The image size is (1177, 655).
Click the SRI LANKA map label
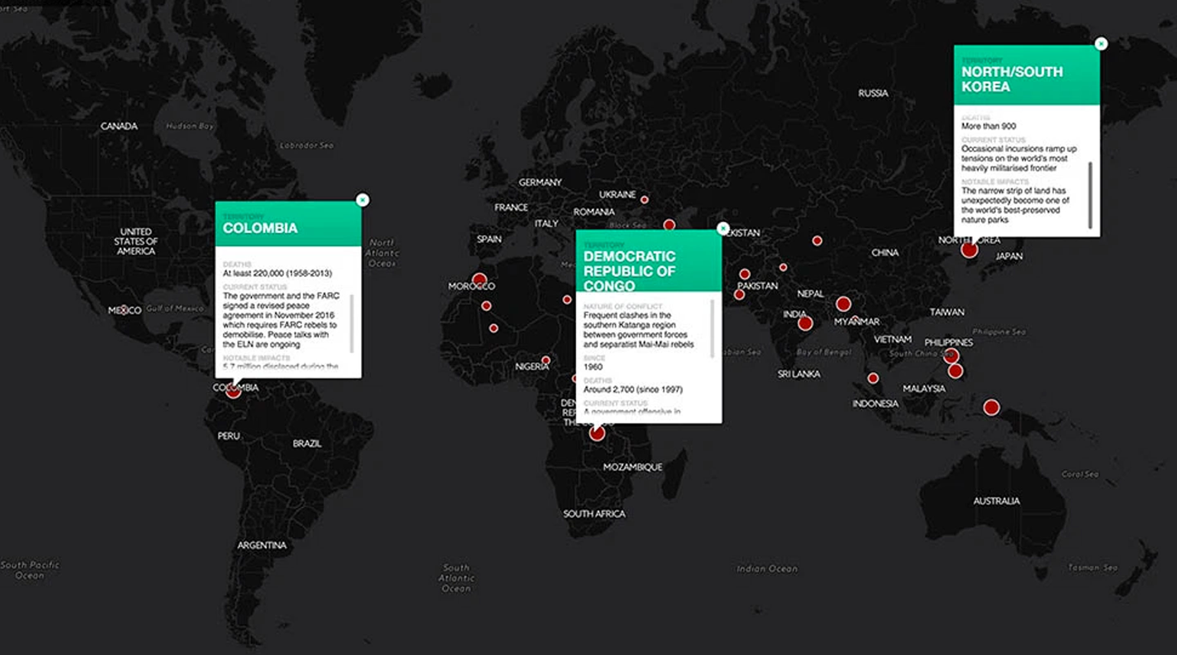[799, 374]
